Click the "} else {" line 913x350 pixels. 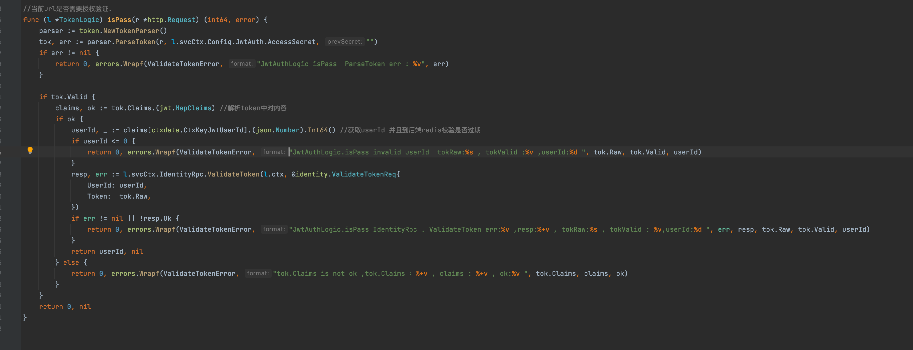[71, 263]
